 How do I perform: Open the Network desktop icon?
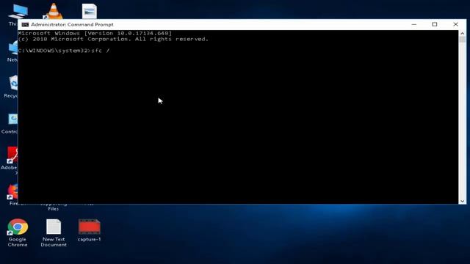12,51
